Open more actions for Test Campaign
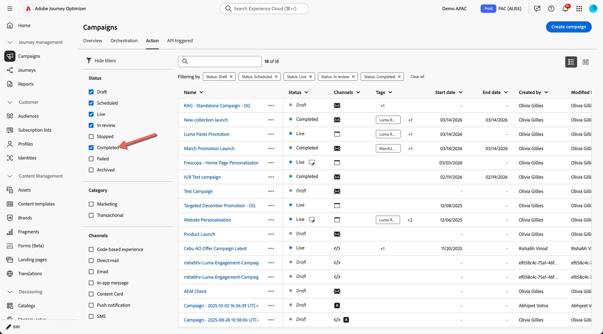This screenshot has height=334, width=603. coord(271,191)
